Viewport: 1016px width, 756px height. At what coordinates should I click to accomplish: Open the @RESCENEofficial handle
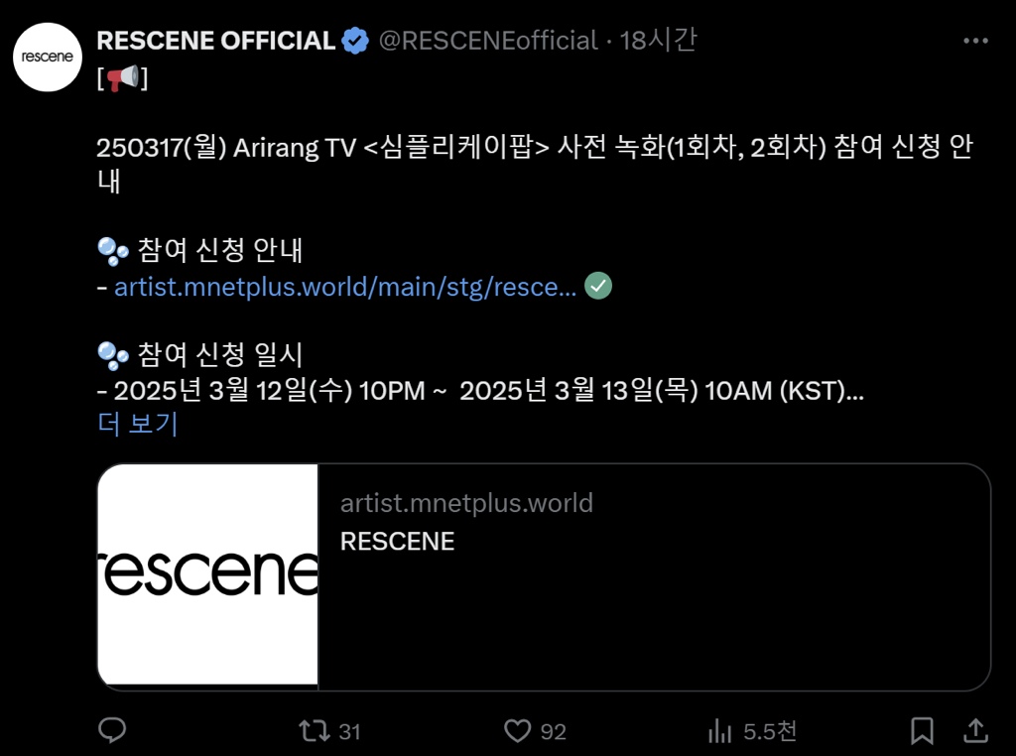coord(489,41)
